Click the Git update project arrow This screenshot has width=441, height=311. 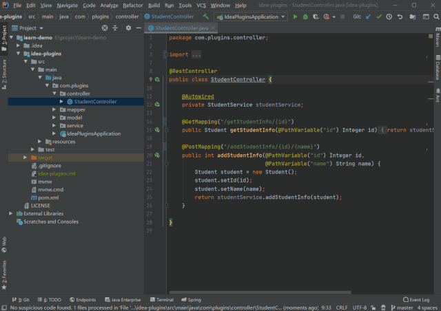click(368, 16)
